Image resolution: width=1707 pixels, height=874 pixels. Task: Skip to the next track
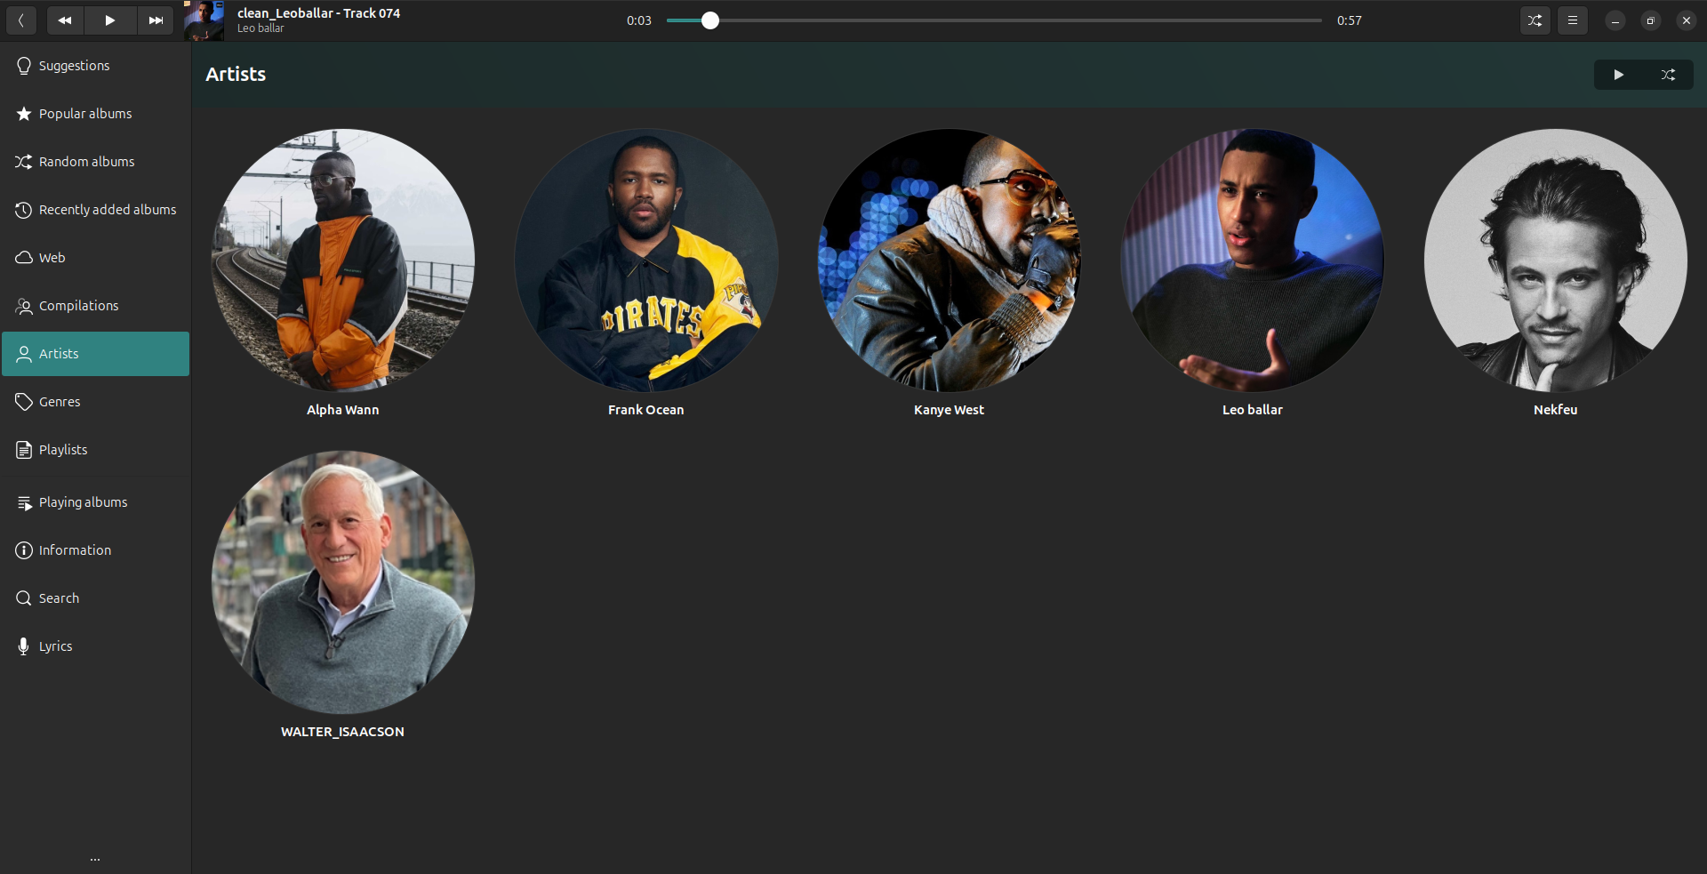tap(156, 20)
